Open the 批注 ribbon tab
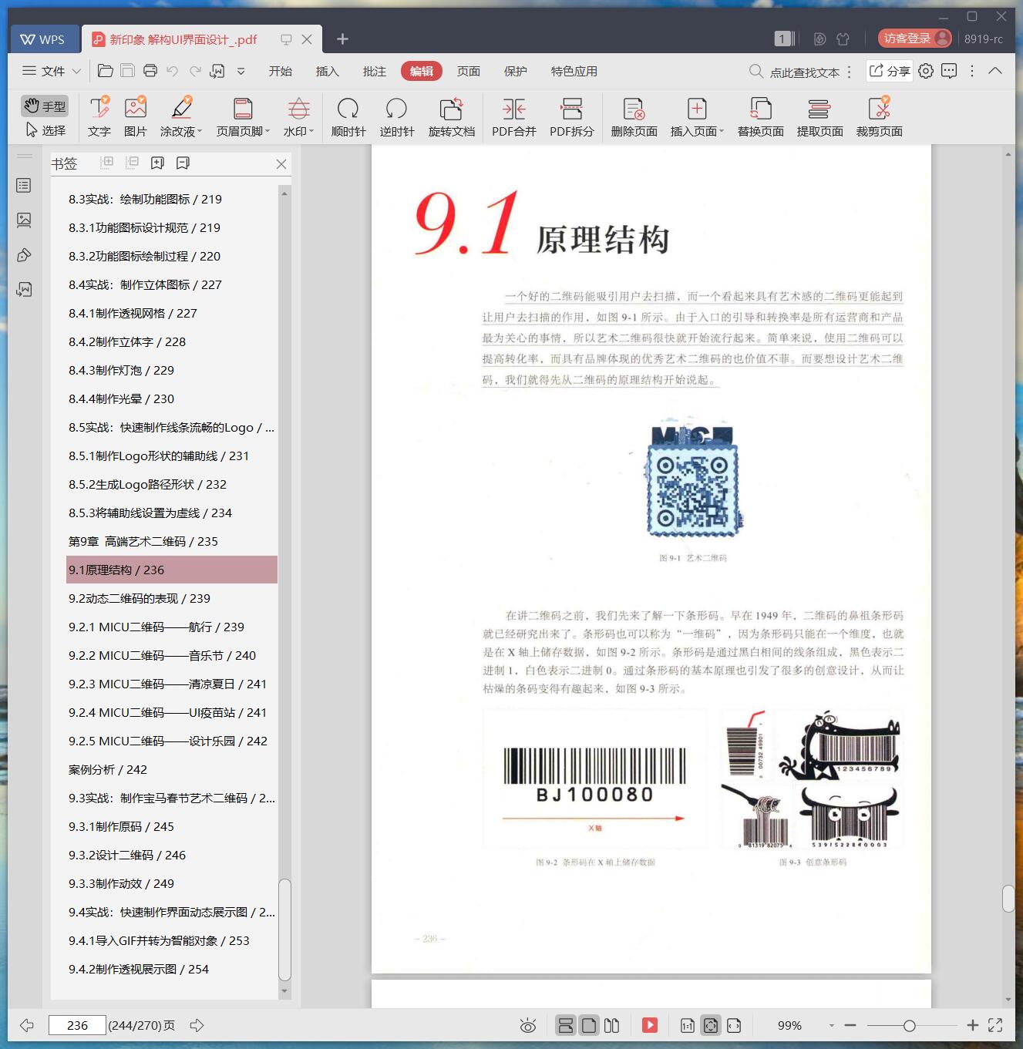Viewport: 1023px width, 1049px height. 375,71
